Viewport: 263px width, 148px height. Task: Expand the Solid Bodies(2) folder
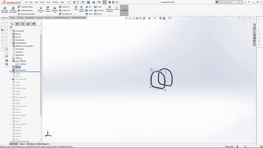10,43
